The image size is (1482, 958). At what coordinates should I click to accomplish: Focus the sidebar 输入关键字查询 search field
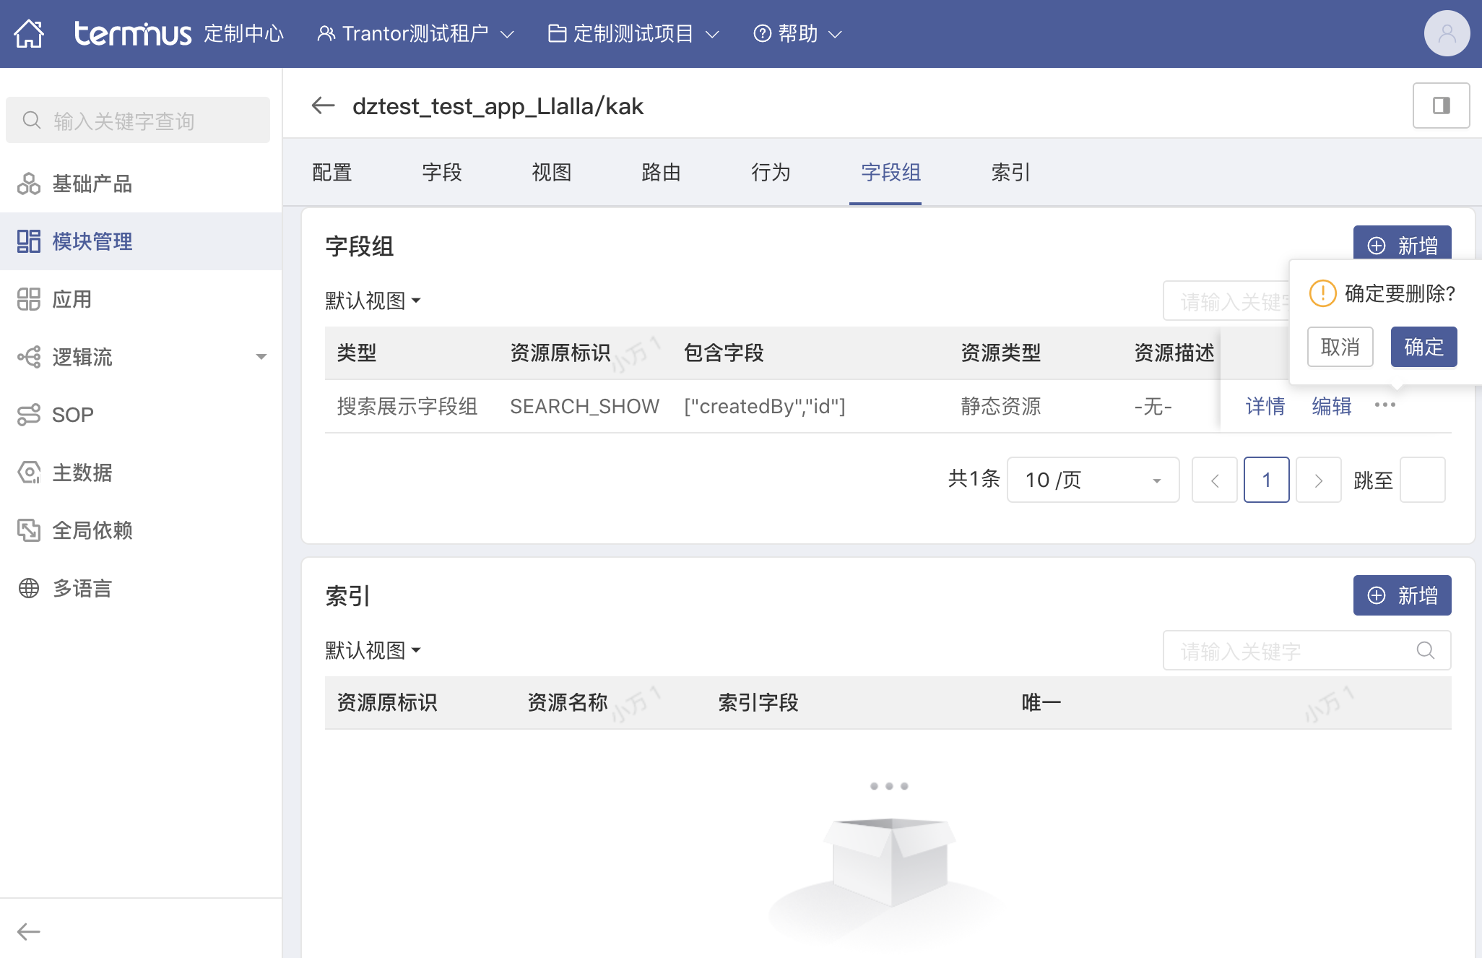coord(138,120)
